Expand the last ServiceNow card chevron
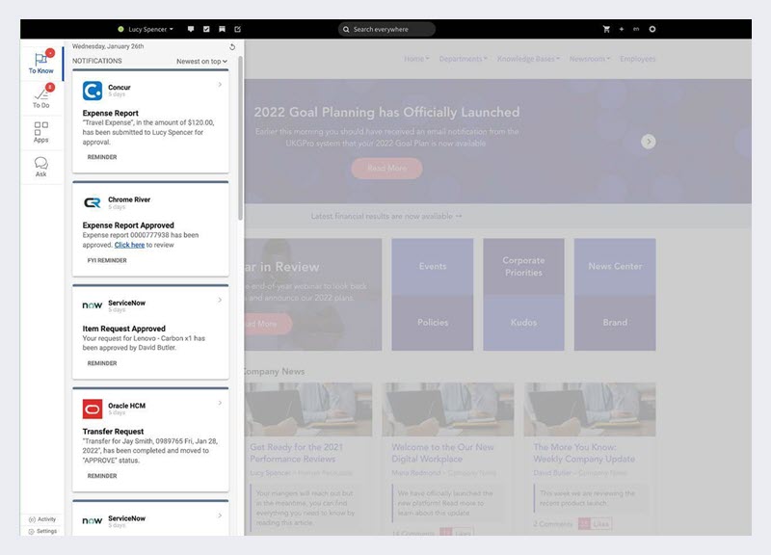This screenshot has height=555, width=771. [220, 515]
